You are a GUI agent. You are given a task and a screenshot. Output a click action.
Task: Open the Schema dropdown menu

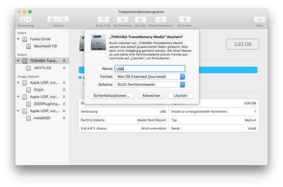point(150,84)
